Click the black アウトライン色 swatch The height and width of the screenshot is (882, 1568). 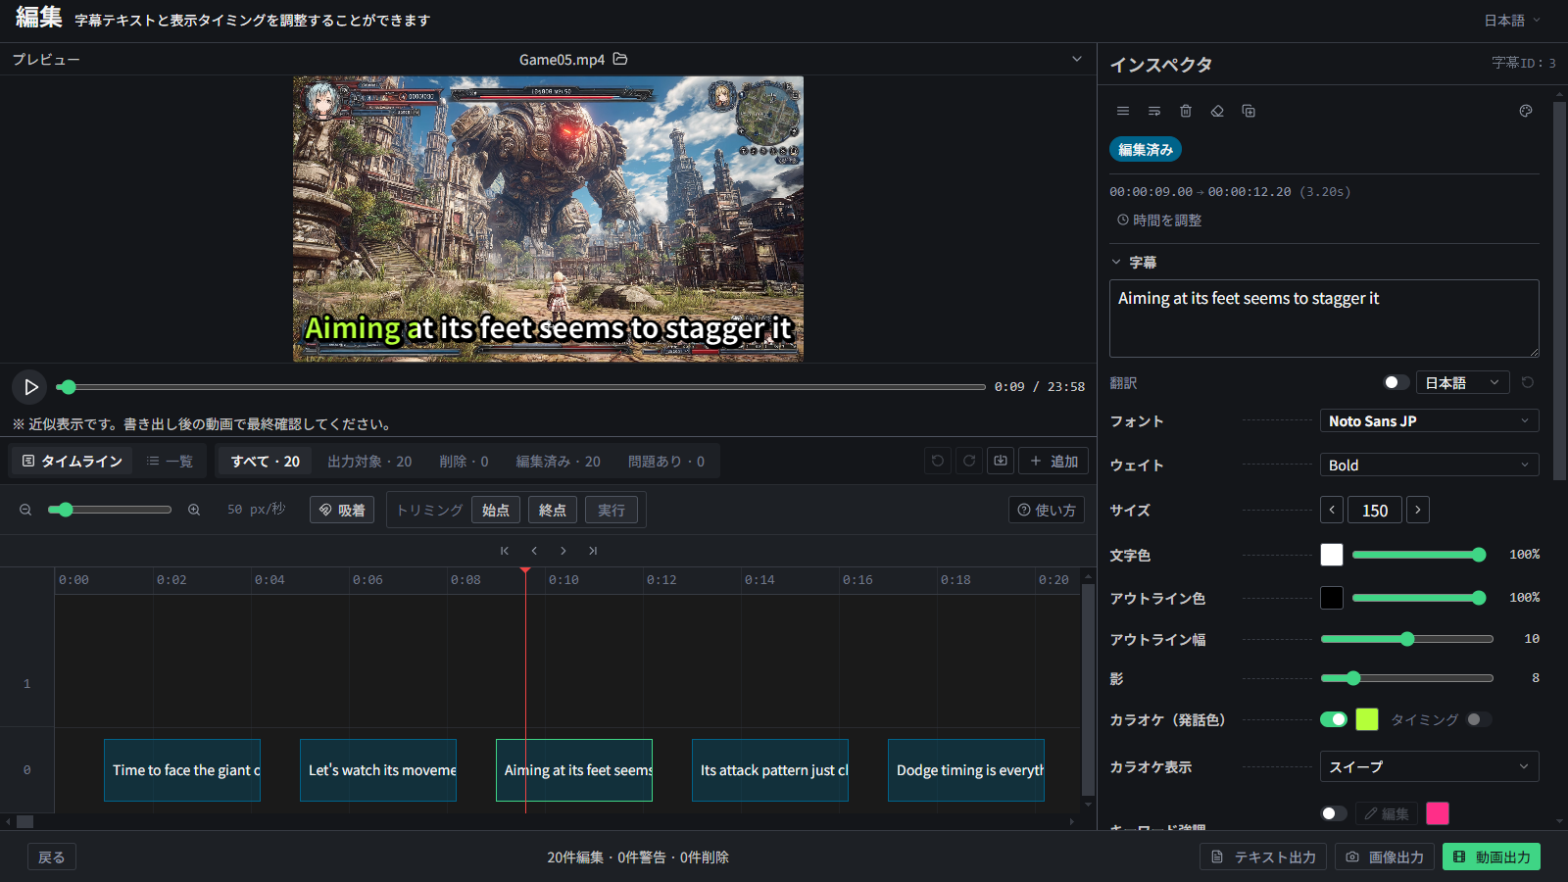point(1332,598)
